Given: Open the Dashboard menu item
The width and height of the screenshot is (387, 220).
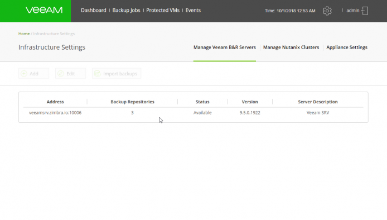Looking at the screenshot, I should tap(94, 11).
